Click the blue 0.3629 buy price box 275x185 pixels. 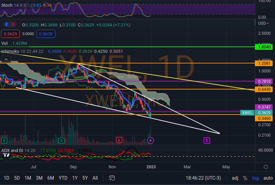click(x=46, y=34)
